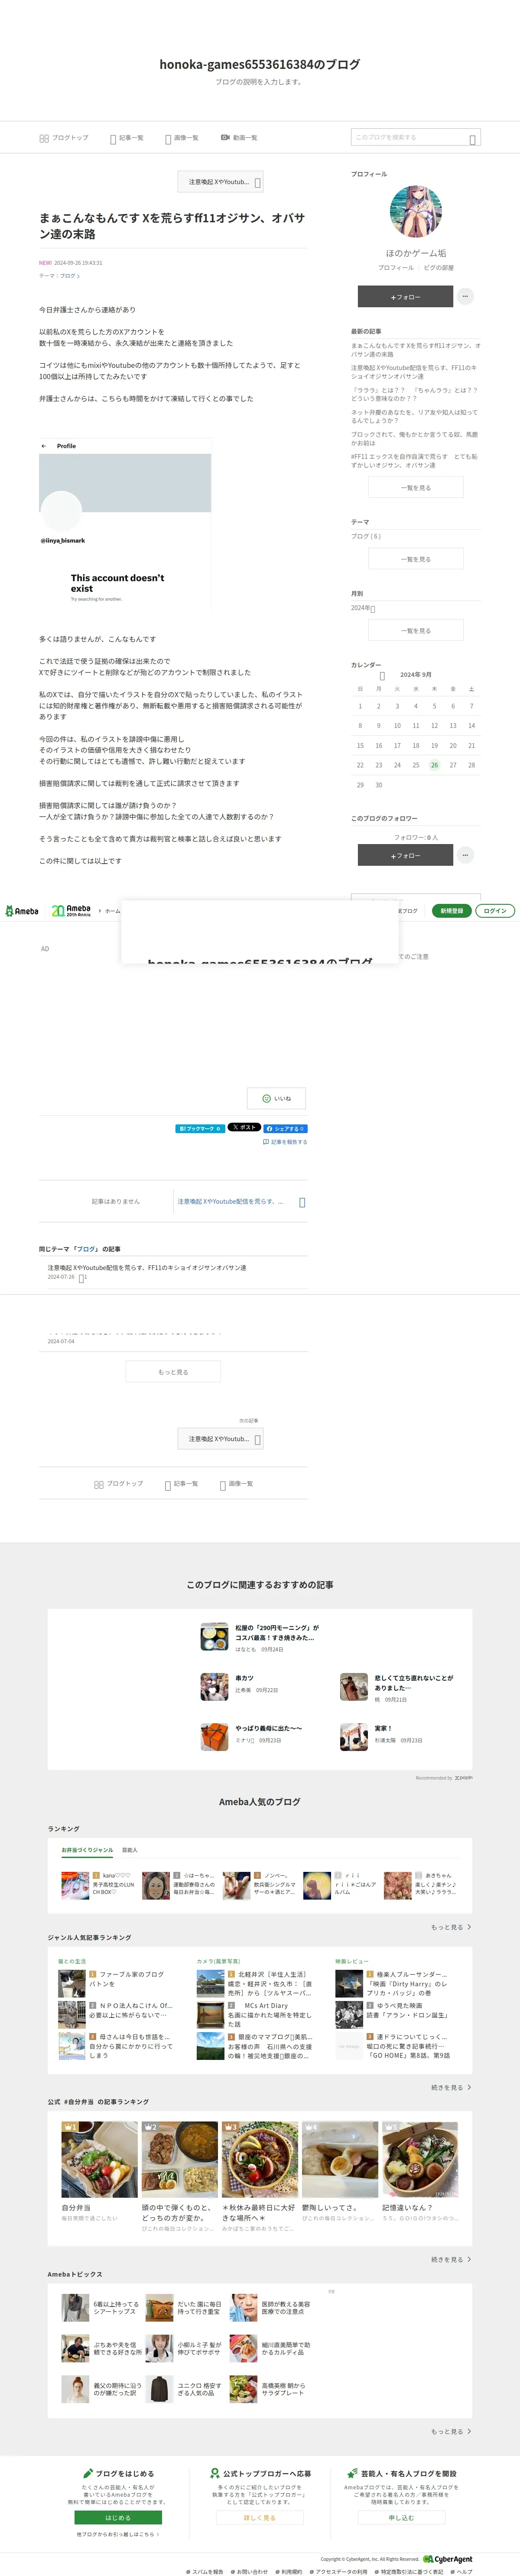Open the next-article link 注意喚起 XやYoutube配信を荒らす

[241, 1201]
